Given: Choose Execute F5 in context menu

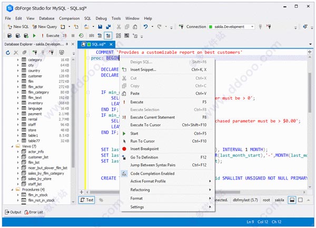Looking at the screenshot, I should [167, 102].
